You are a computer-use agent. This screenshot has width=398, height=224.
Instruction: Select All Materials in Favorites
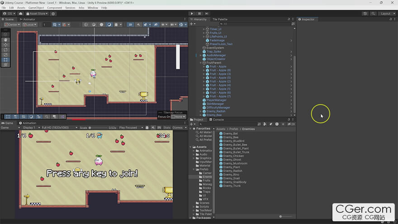(204, 132)
